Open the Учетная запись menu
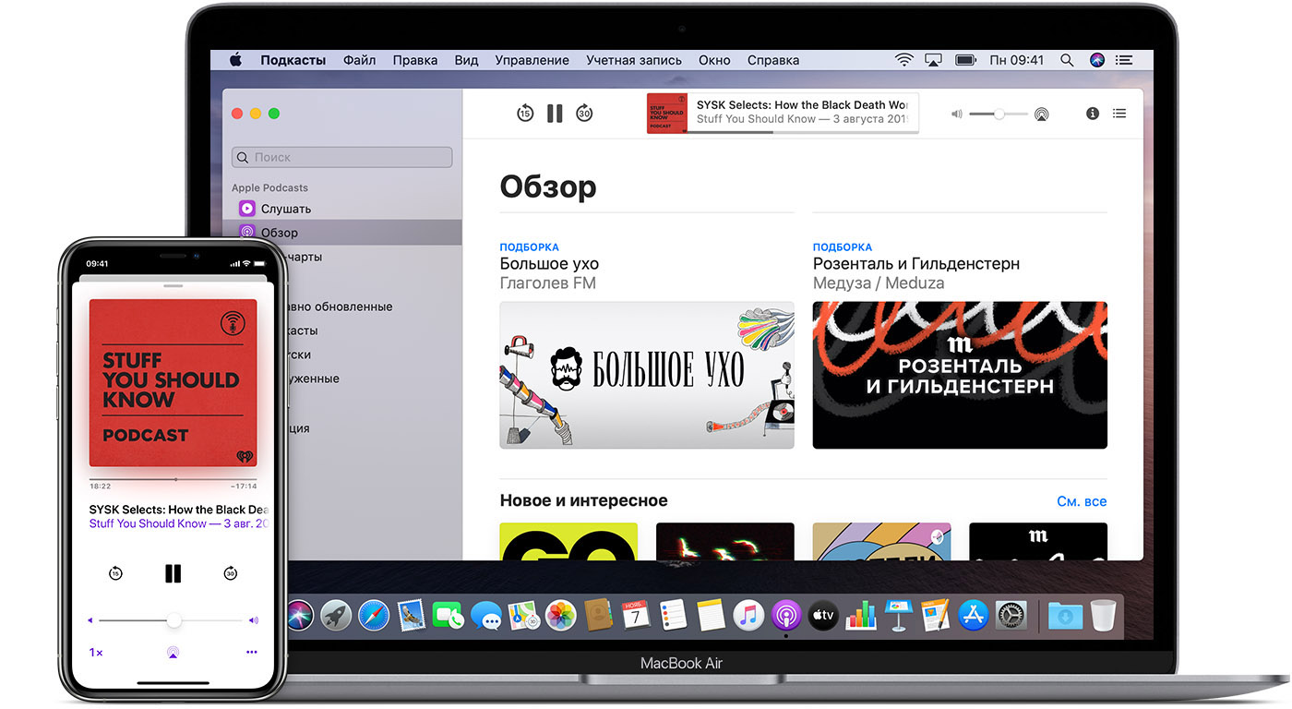The width and height of the screenshot is (1292, 709). click(x=634, y=60)
